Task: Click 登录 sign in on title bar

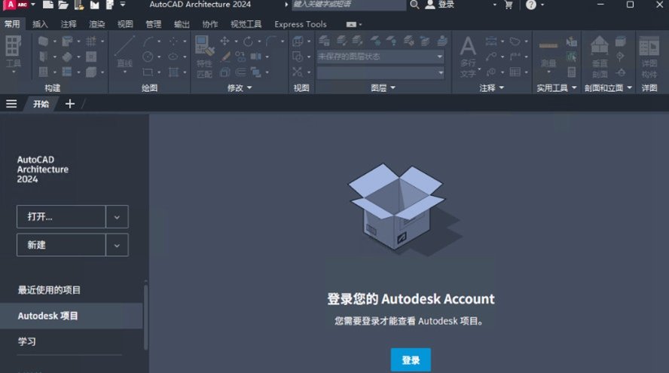Action: pyautogui.click(x=440, y=5)
